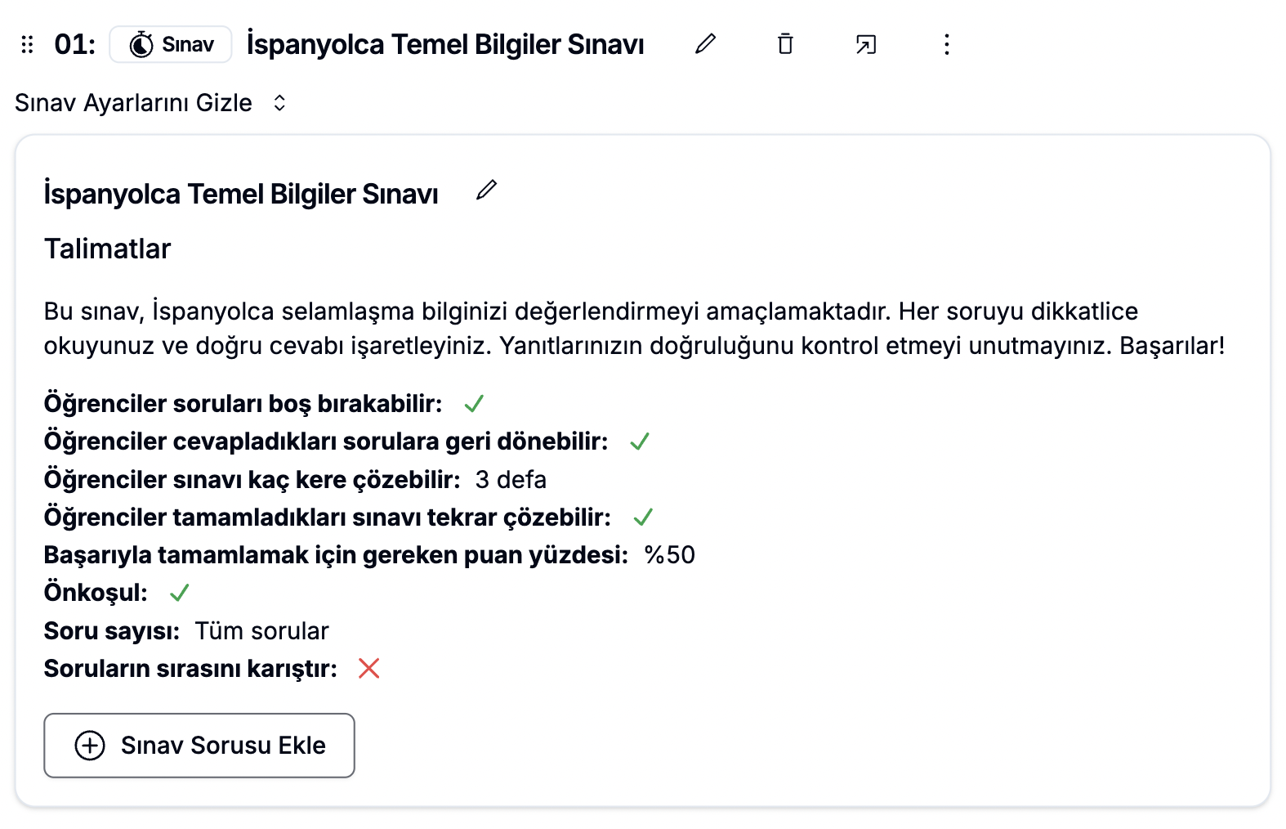This screenshot has width=1286, height=829.
Task: Click the stopwatch icon in the Sınav badge
Action: click(141, 44)
